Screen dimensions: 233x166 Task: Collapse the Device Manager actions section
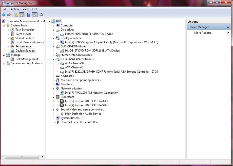coord(228,27)
